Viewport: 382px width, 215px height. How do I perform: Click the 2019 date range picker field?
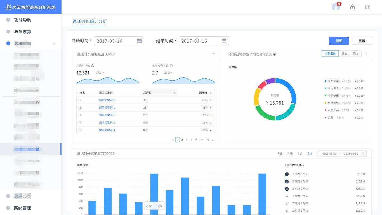pos(342,154)
